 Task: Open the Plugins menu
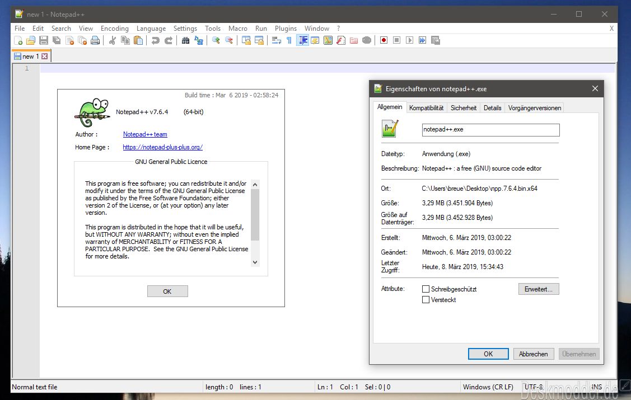click(286, 29)
